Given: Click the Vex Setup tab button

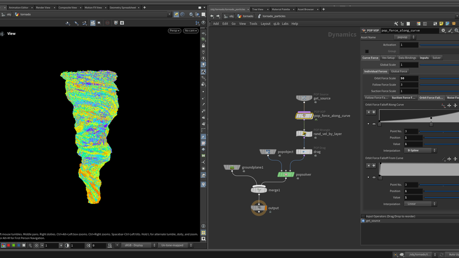Looking at the screenshot, I should click(388, 58).
